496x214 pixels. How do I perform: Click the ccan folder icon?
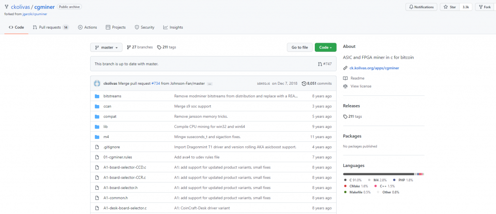pyautogui.click(x=97, y=106)
